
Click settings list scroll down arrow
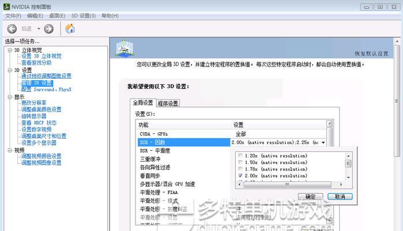click(330, 221)
